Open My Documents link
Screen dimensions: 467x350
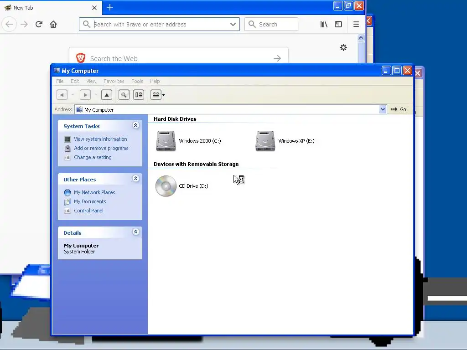[x=90, y=201]
